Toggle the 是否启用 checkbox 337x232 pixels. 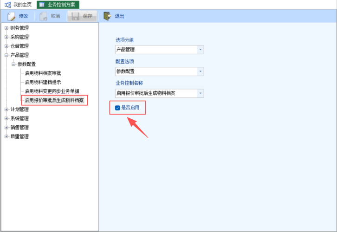click(x=117, y=108)
